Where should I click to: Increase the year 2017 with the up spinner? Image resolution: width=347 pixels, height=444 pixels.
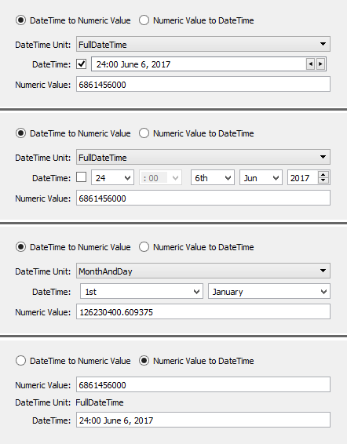click(x=323, y=174)
